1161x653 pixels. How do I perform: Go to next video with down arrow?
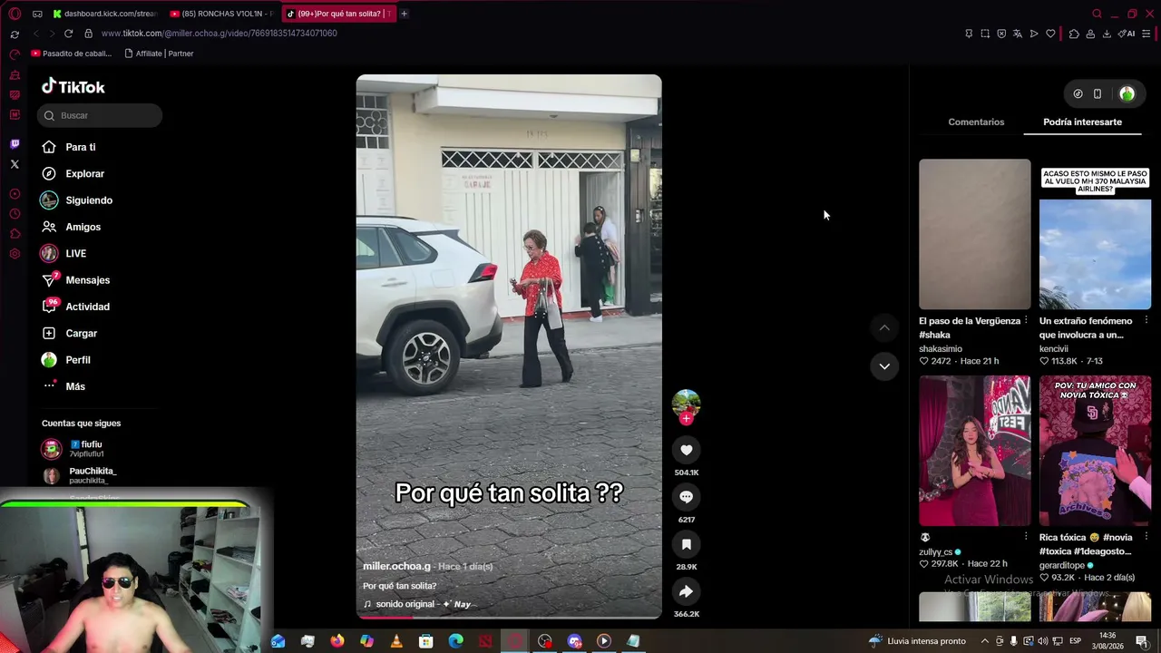coord(884,366)
